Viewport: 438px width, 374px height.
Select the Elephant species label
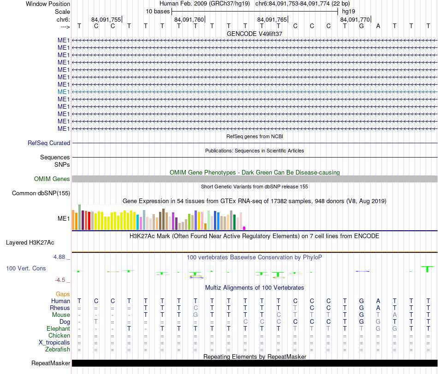(58, 328)
